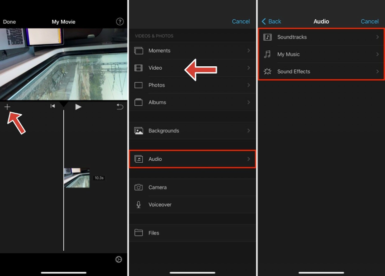Expand My Music with its chevron
The height and width of the screenshot is (276, 385).
(378, 54)
